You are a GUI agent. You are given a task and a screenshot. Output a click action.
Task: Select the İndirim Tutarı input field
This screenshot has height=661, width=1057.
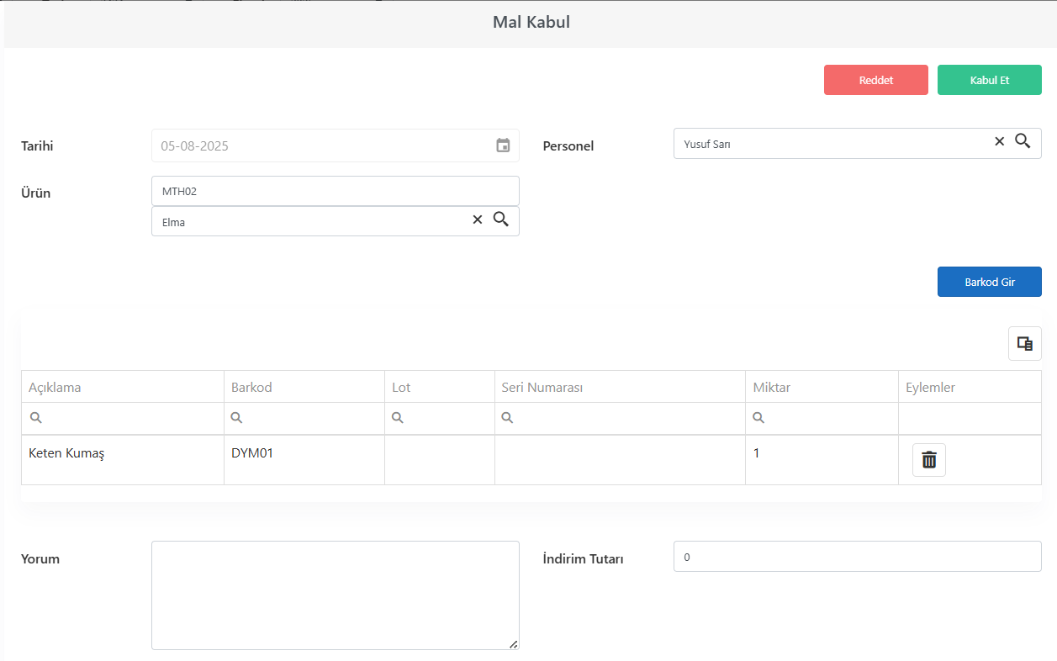tap(858, 557)
